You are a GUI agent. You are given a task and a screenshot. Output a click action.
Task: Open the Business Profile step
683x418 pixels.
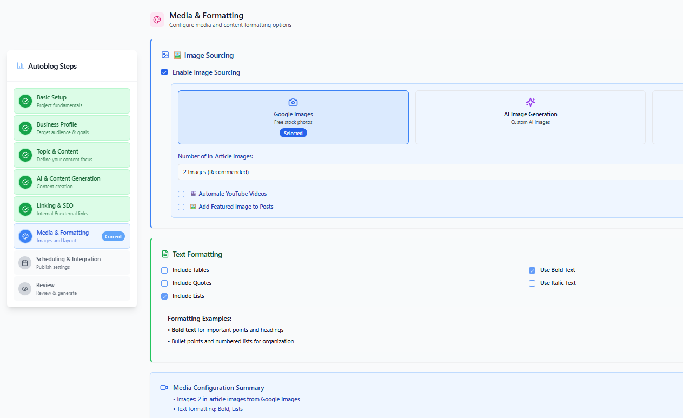[x=72, y=128]
